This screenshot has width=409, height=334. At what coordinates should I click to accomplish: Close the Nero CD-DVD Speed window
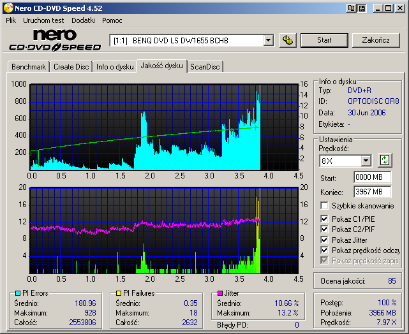399,8
